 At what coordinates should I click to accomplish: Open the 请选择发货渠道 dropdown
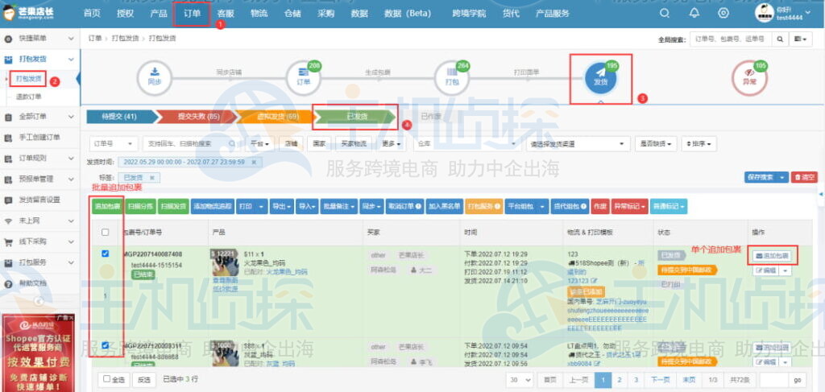click(x=578, y=143)
